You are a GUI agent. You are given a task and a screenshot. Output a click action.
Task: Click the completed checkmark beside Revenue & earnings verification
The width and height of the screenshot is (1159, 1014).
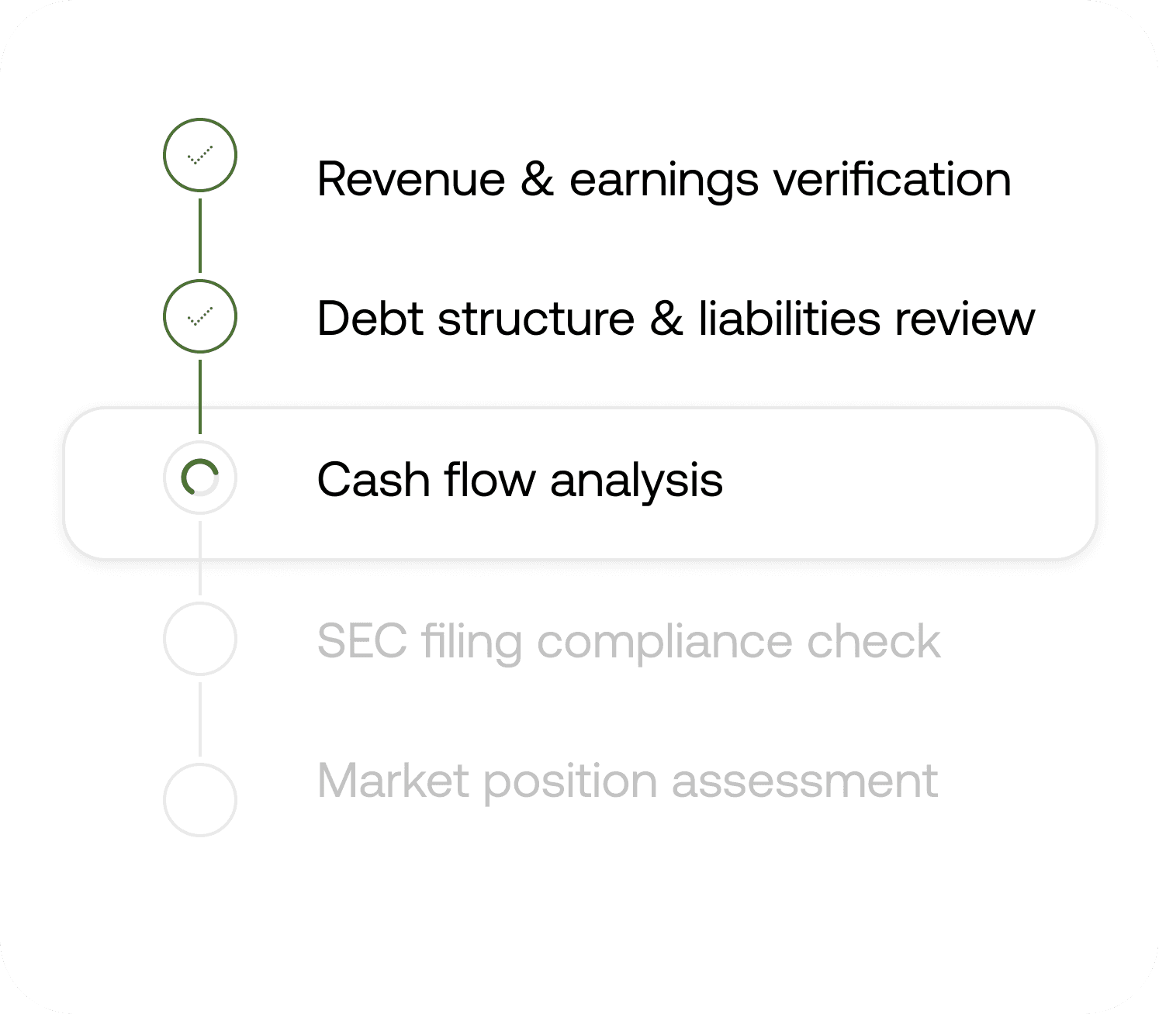[x=200, y=155]
